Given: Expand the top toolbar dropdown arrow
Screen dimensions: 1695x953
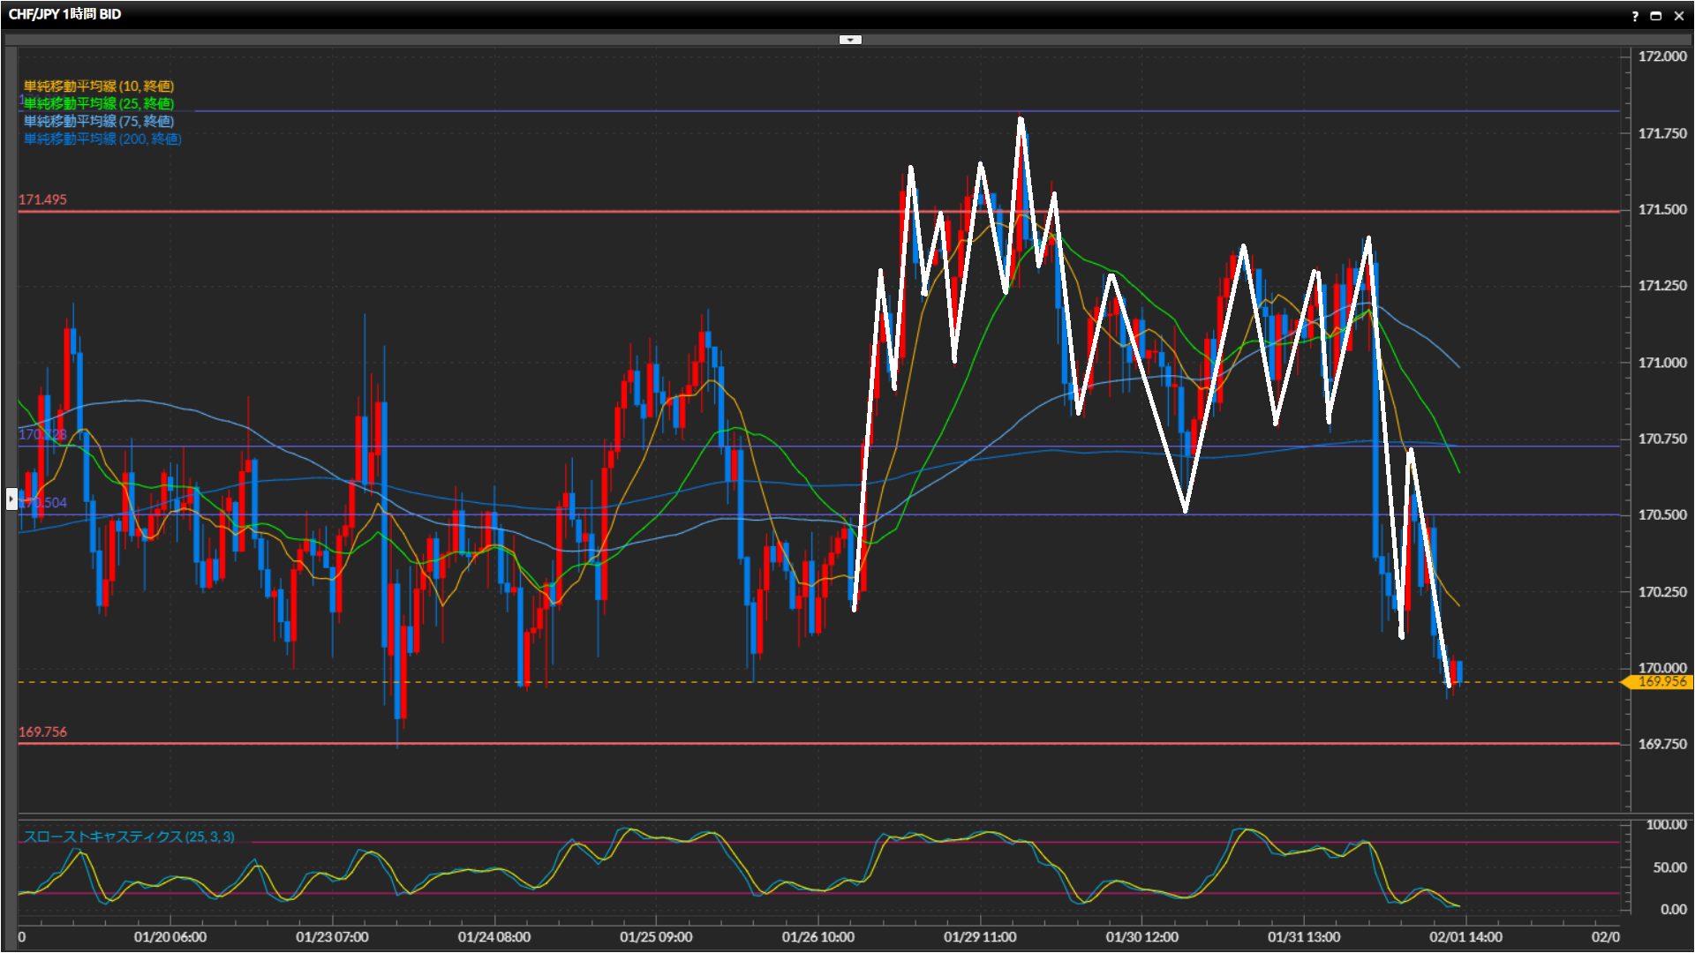Looking at the screenshot, I should (x=849, y=40).
